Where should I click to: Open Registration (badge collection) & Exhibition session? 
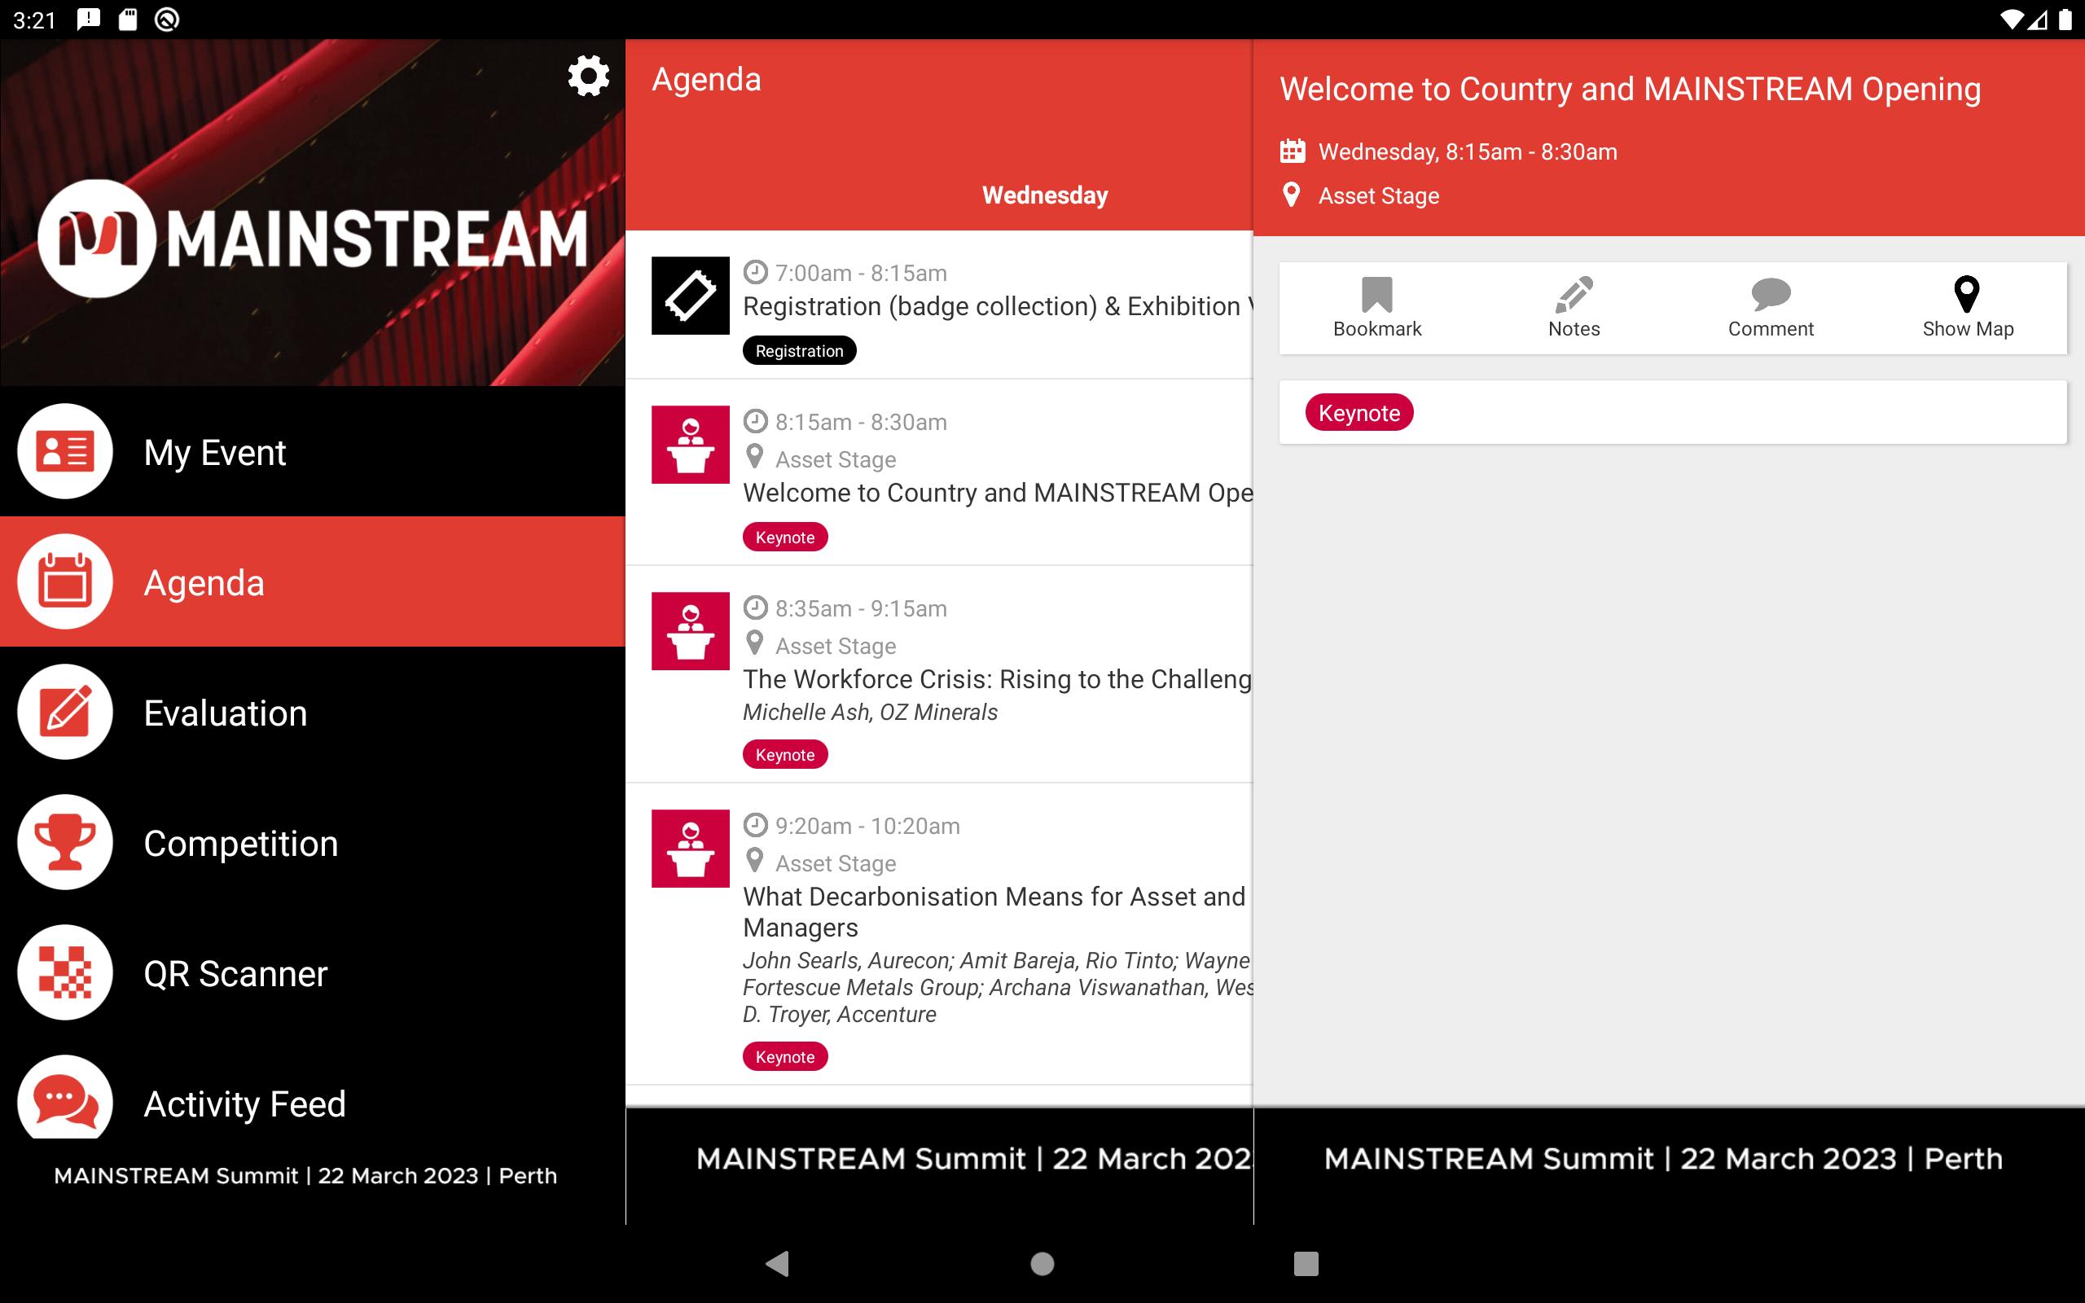tap(939, 305)
